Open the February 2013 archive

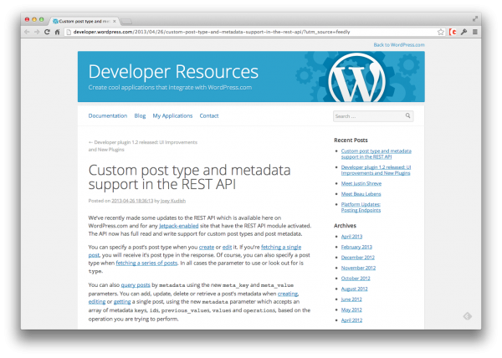(356, 247)
